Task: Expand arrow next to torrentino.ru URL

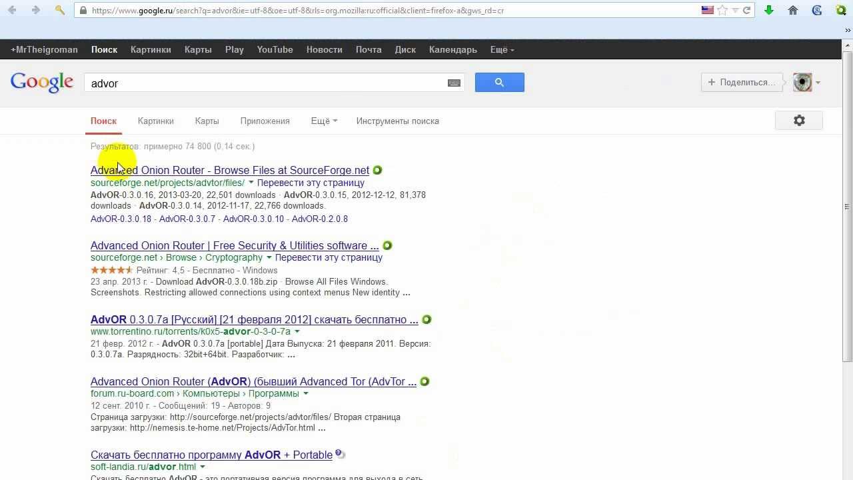Action: [297, 331]
